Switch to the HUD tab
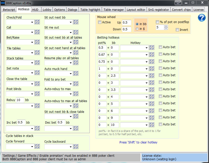The width and height of the screenshot is (209, 163). [x=35, y=10]
